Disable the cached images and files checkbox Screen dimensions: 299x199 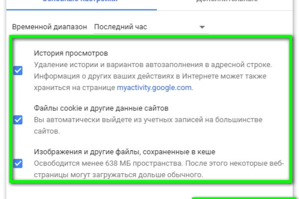coord(18,163)
